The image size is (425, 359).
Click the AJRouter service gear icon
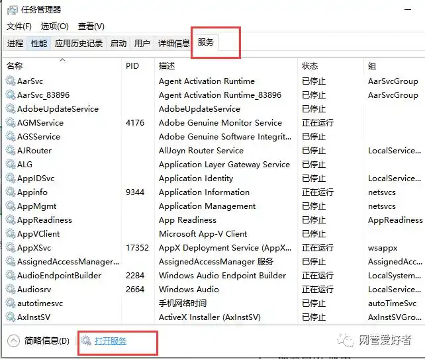tap(11, 150)
